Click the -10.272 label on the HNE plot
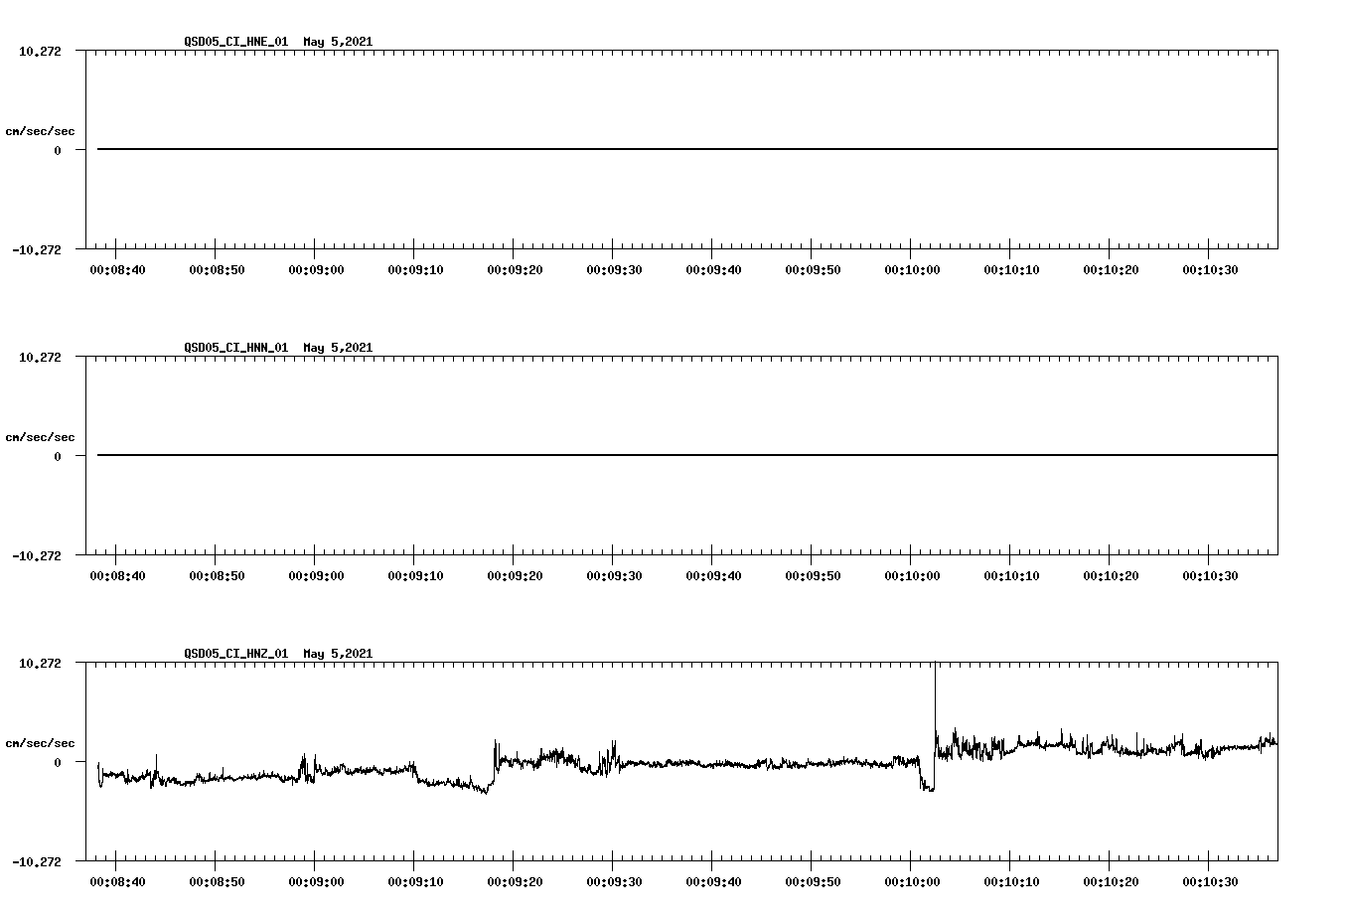1349x918 pixels. pyautogui.click(x=38, y=251)
